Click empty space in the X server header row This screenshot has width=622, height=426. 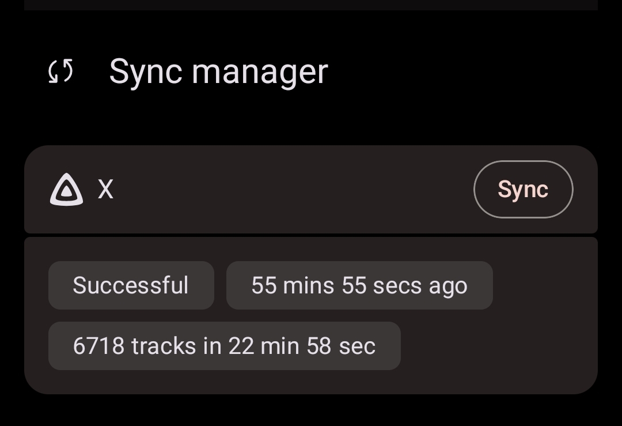point(288,190)
